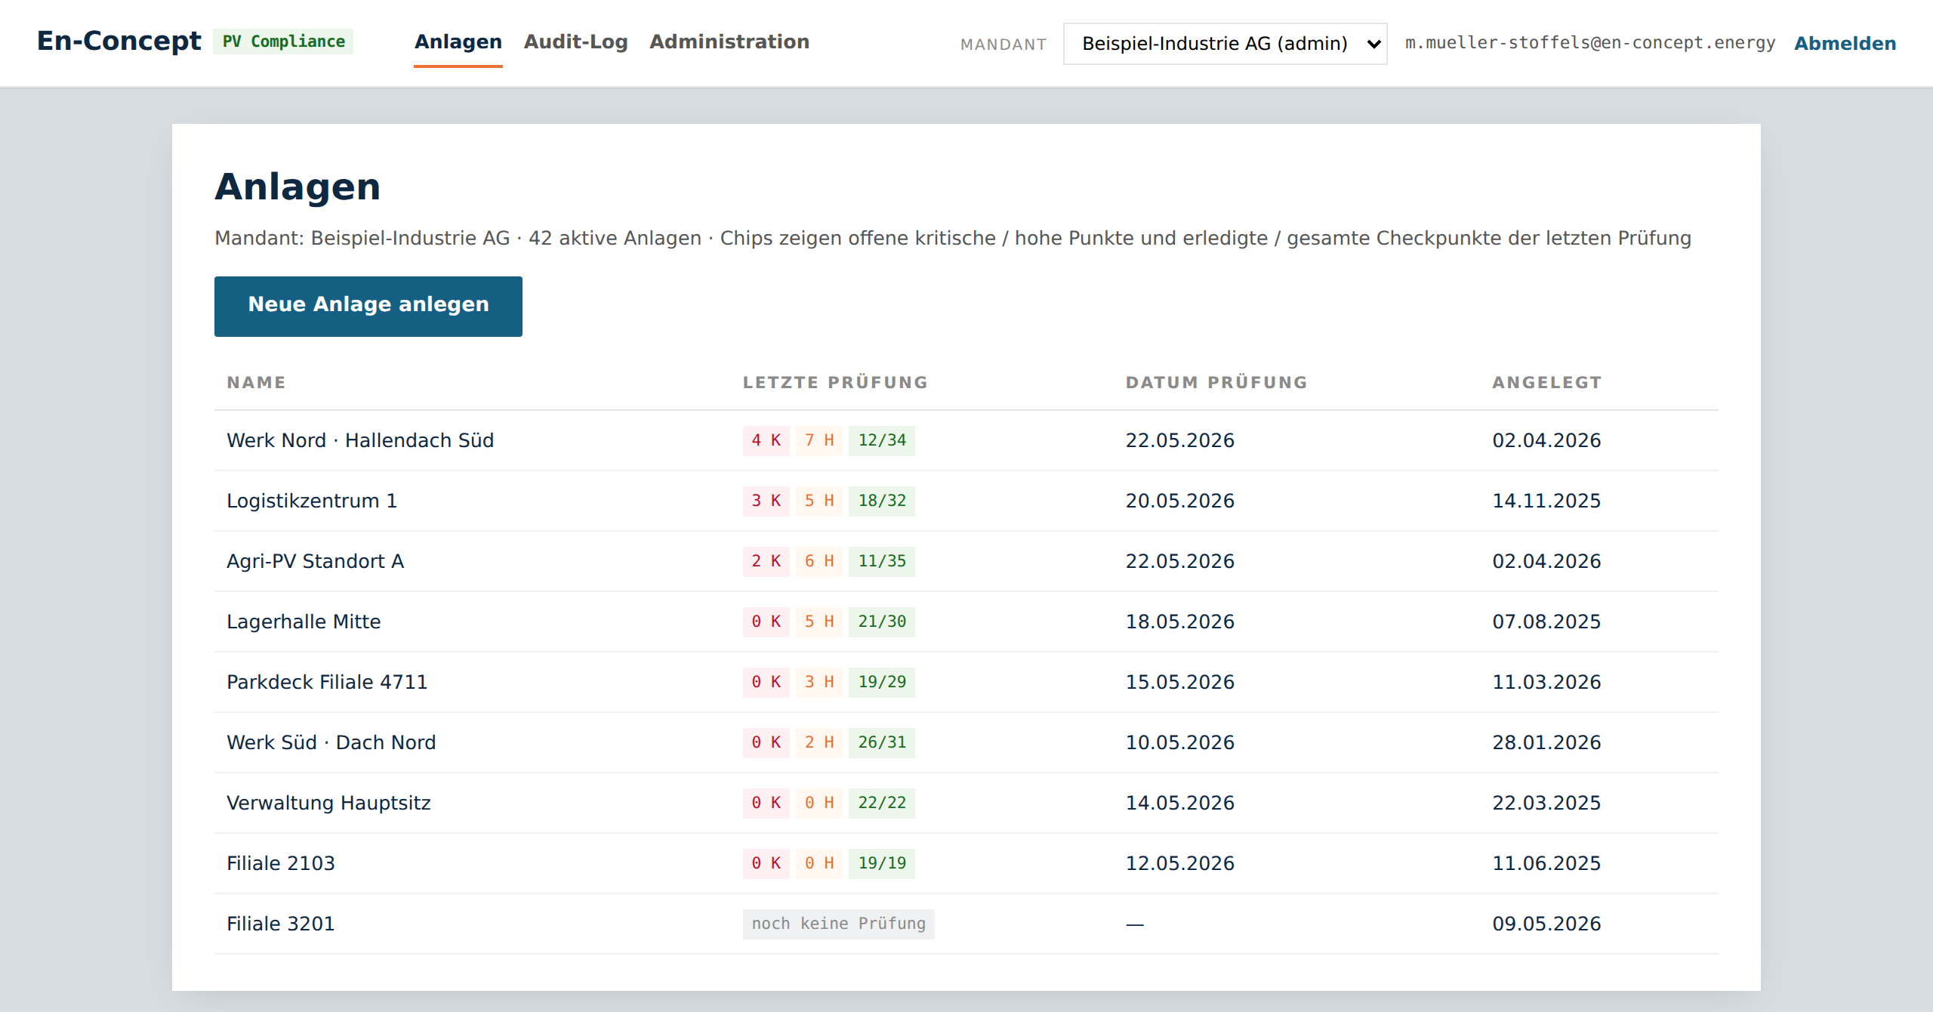Open Parkdeck Filiale 4711 entry
The width and height of the screenshot is (1933, 1012).
point(327,682)
